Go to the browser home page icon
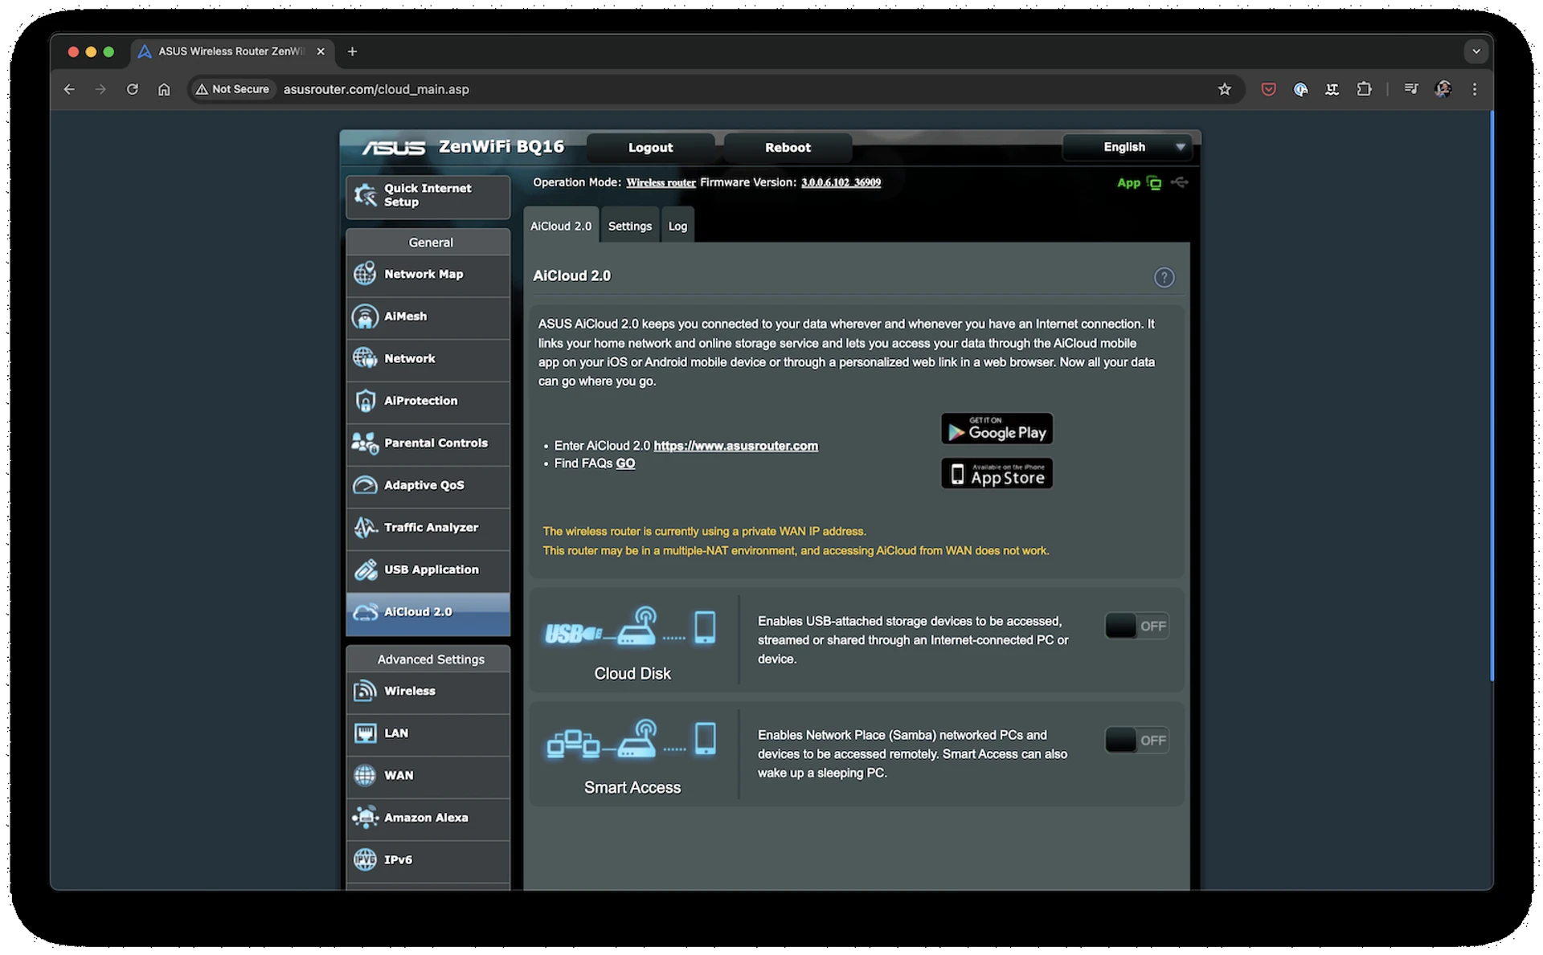This screenshot has width=1543, height=955. (x=164, y=89)
